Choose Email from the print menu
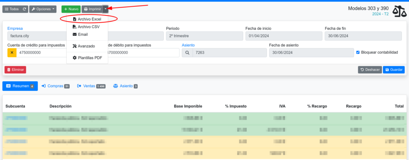The height and width of the screenshot is (160, 409). coord(82,35)
